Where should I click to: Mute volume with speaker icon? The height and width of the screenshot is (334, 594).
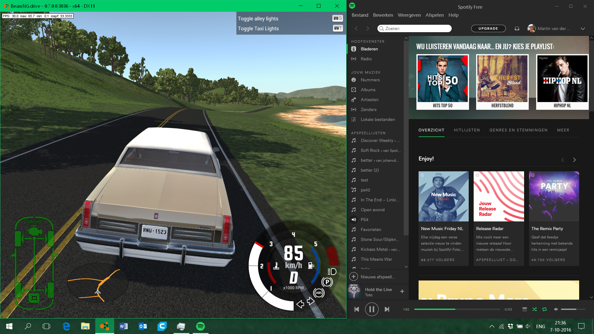pos(556,309)
